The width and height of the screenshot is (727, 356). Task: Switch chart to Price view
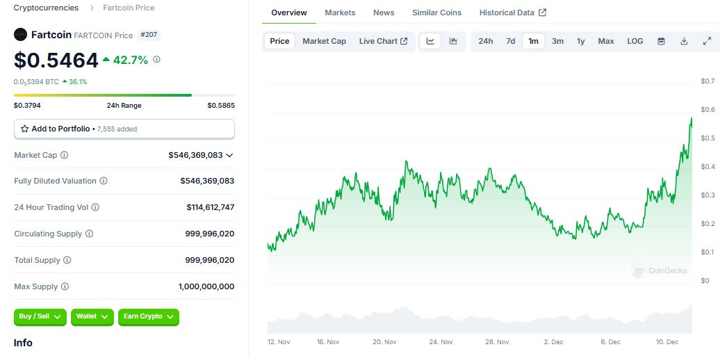point(279,41)
